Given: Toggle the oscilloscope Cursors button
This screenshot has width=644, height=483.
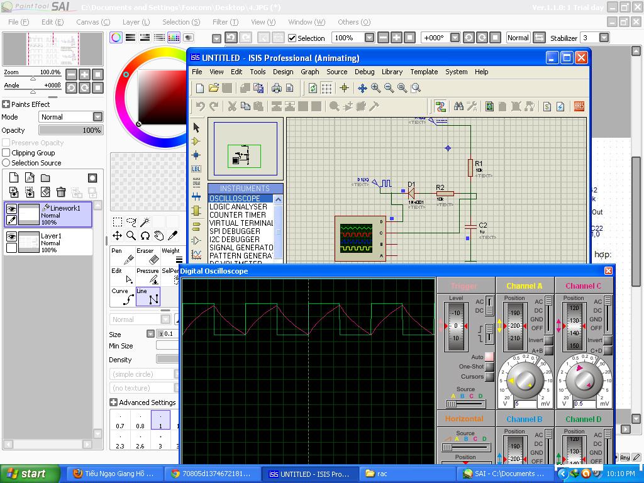Looking at the screenshot, I should tap(489, 377).
